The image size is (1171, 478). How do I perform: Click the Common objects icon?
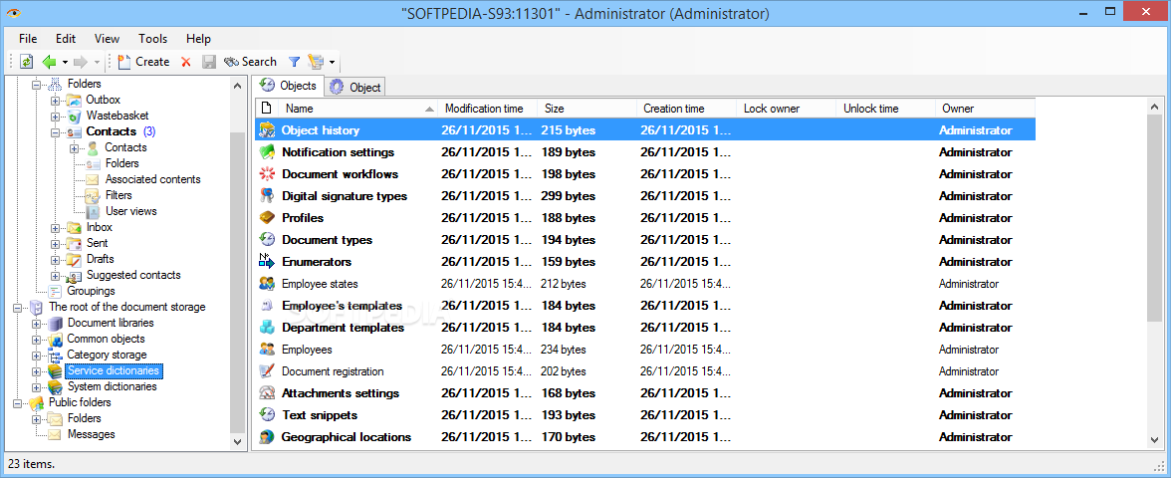coord(56,340)
